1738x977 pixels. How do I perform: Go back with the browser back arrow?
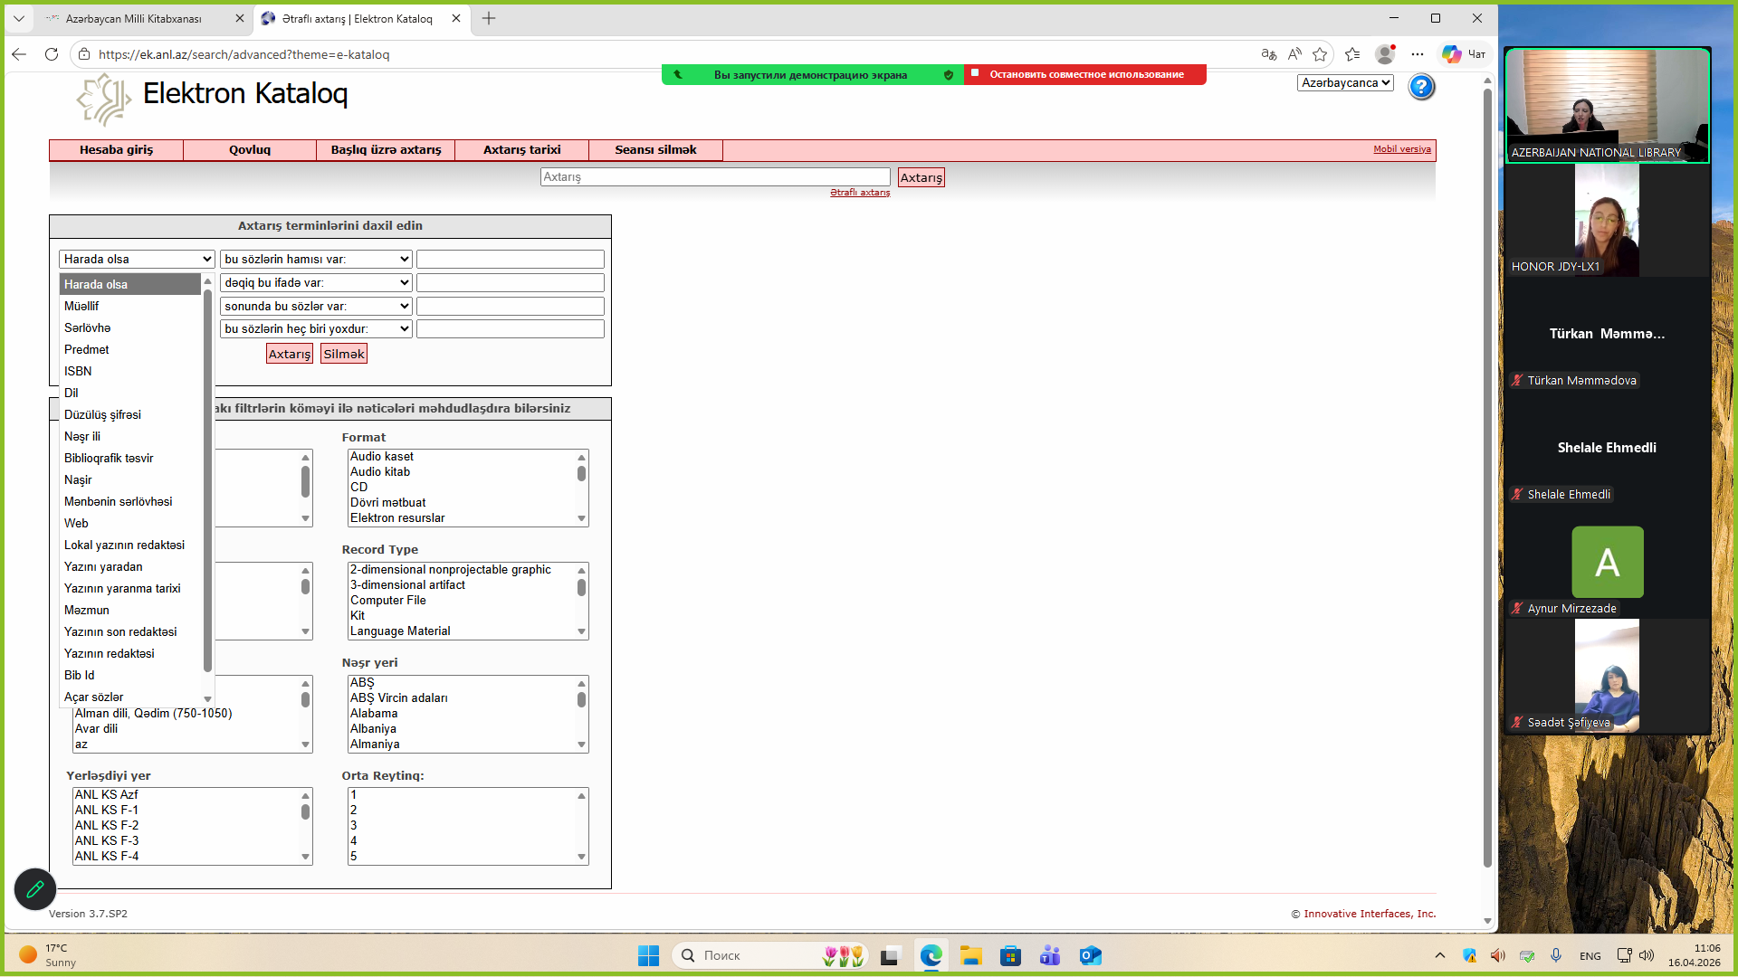(x=19, y=54)
